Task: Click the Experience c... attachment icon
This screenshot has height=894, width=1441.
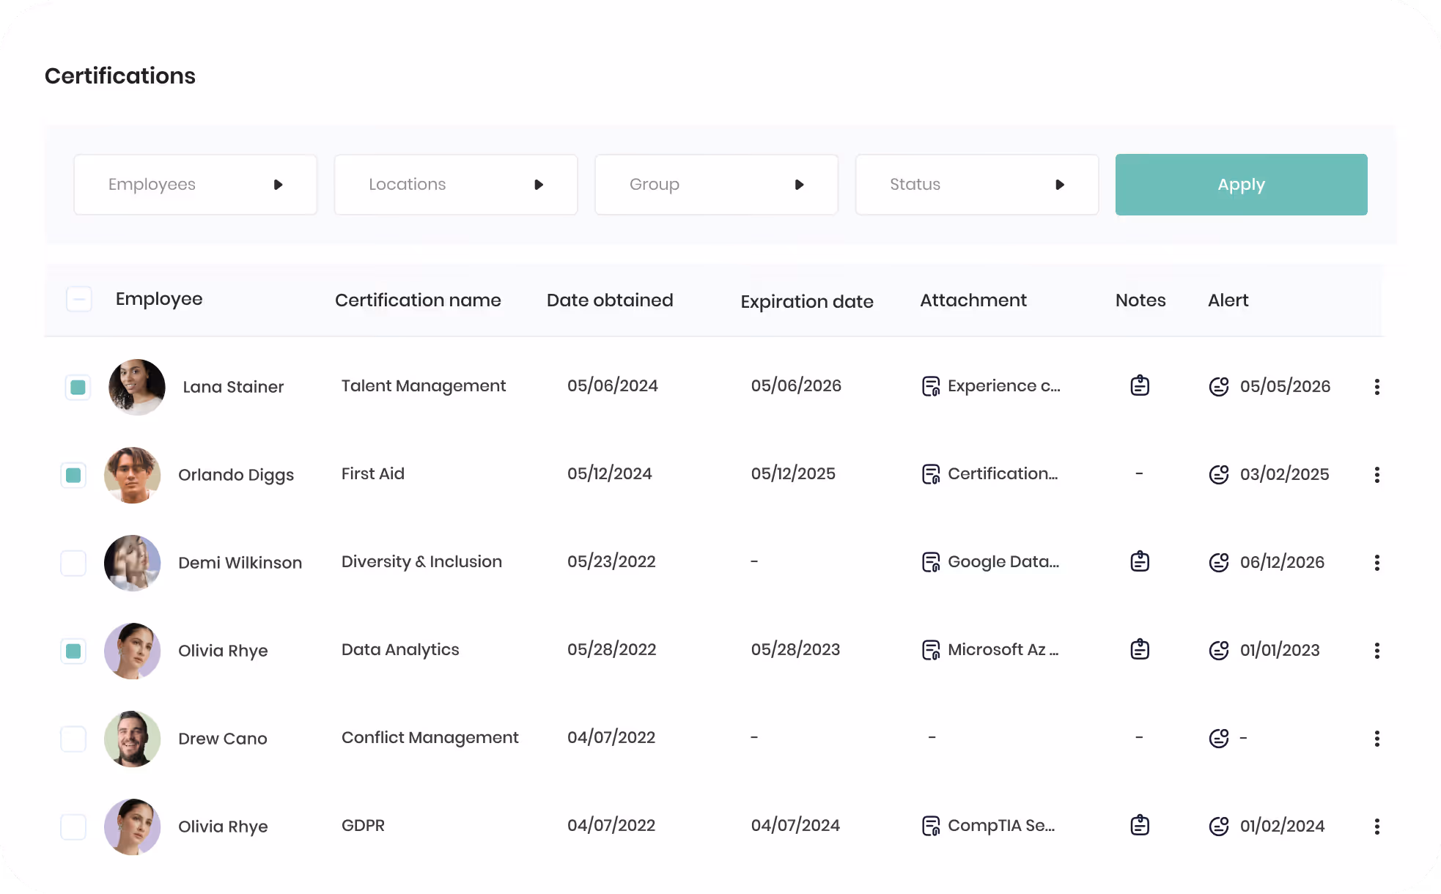Action: (x=931, y=386)
